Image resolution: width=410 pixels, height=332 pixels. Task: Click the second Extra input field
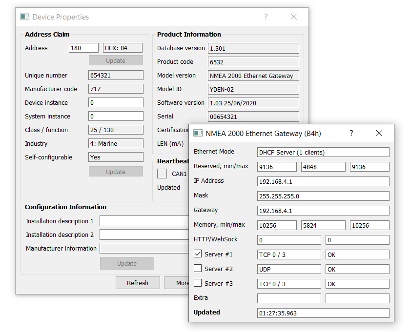click(357, 298)
